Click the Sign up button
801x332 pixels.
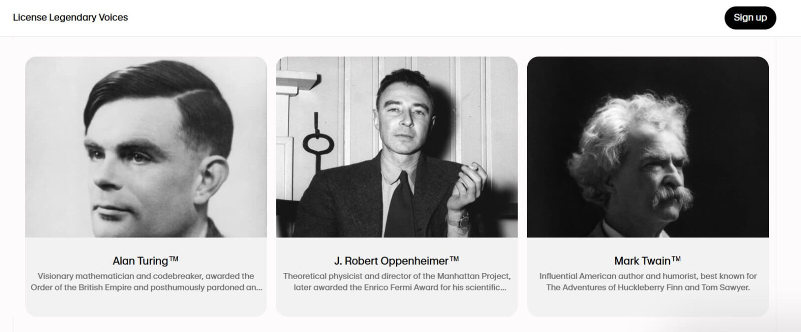coord(750,17)
